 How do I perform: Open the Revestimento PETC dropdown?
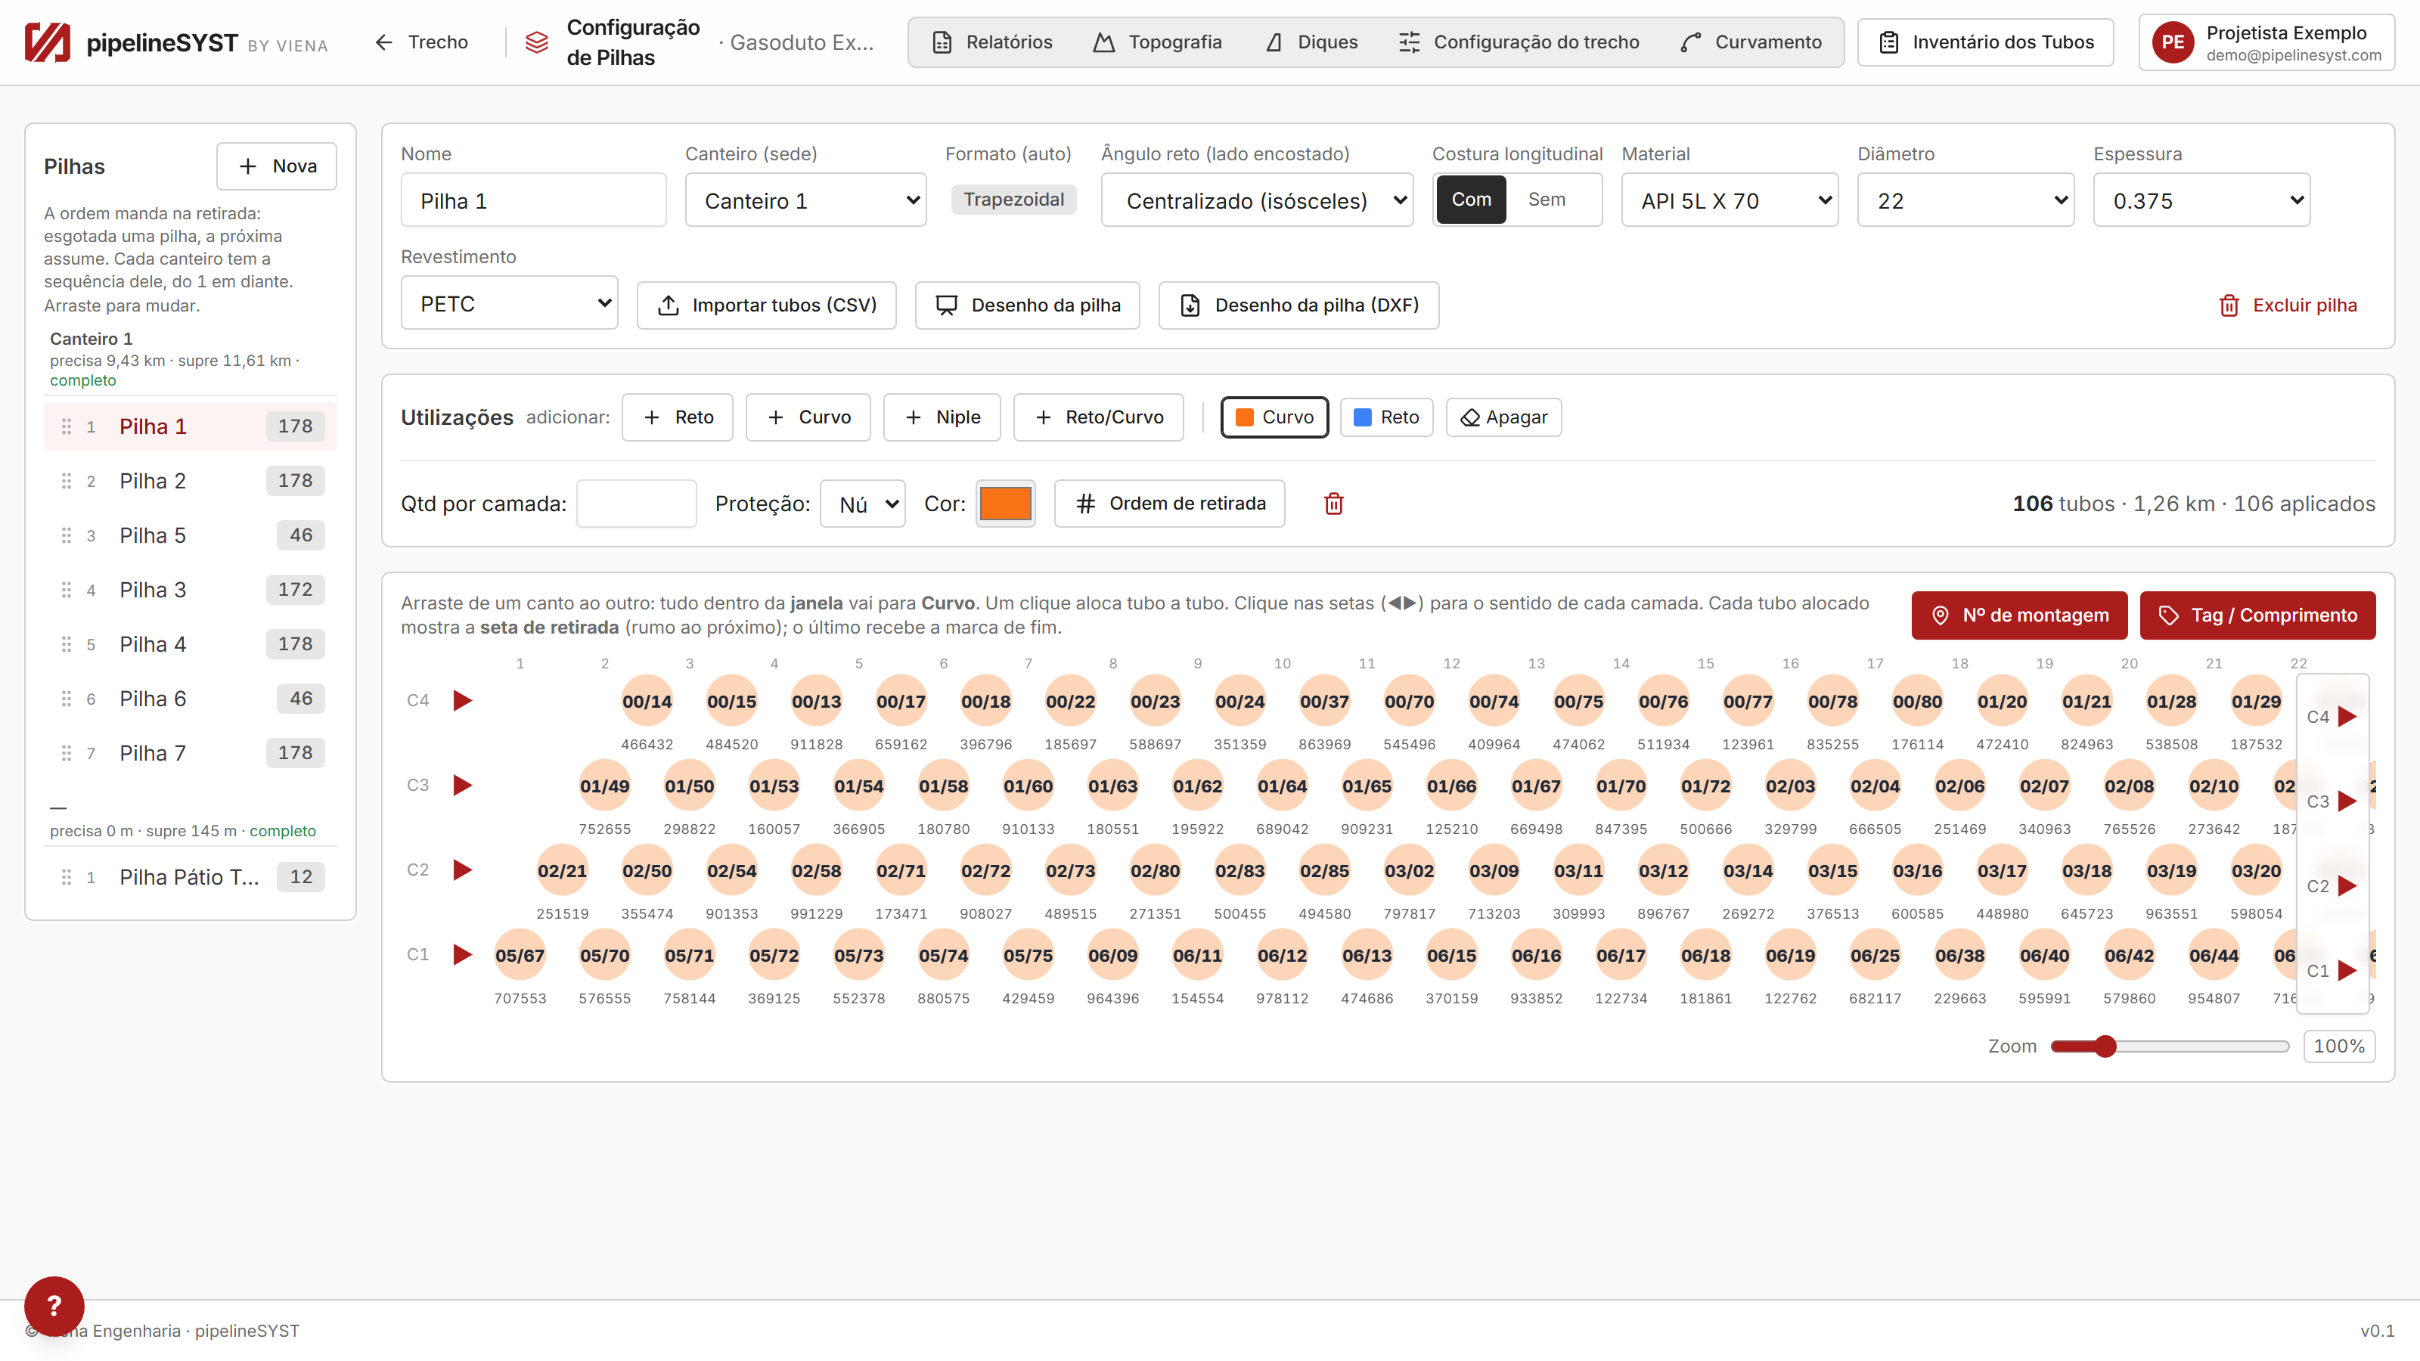[509, 303]
